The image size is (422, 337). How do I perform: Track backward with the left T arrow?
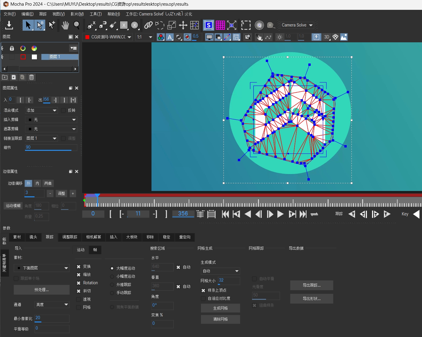[352, 214]
